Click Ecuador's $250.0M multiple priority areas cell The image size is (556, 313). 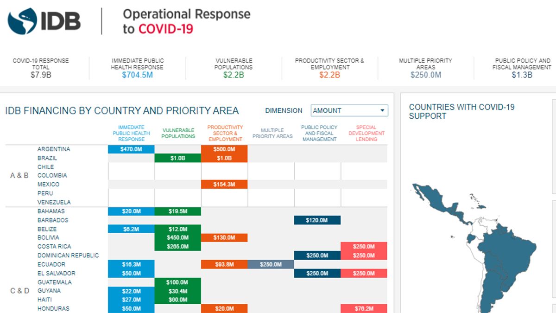tap(271, 264)
